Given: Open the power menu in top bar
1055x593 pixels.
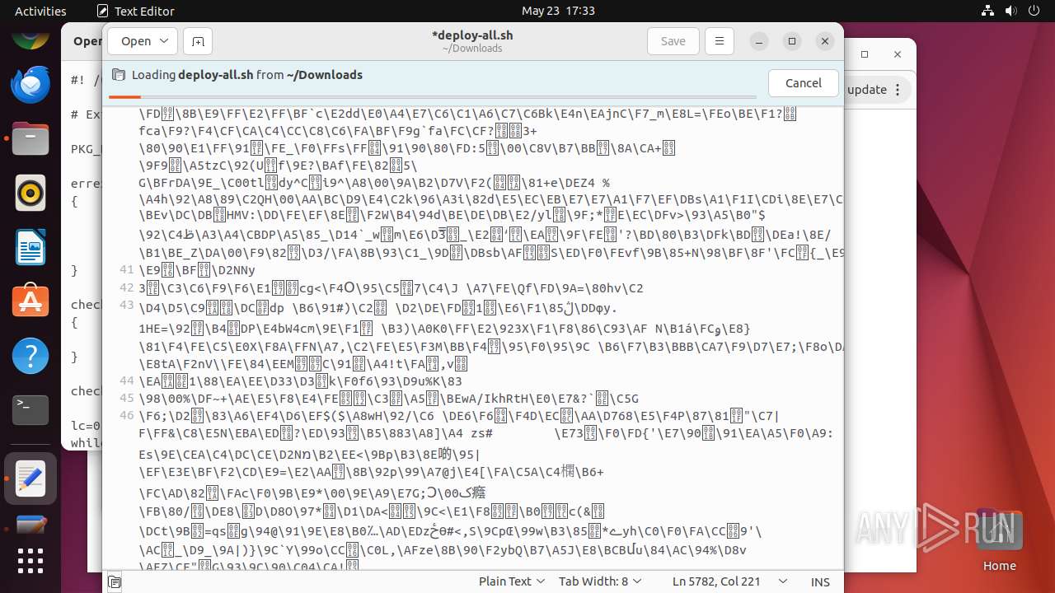Looking at the screenshot, I should tap(1032, 11).
